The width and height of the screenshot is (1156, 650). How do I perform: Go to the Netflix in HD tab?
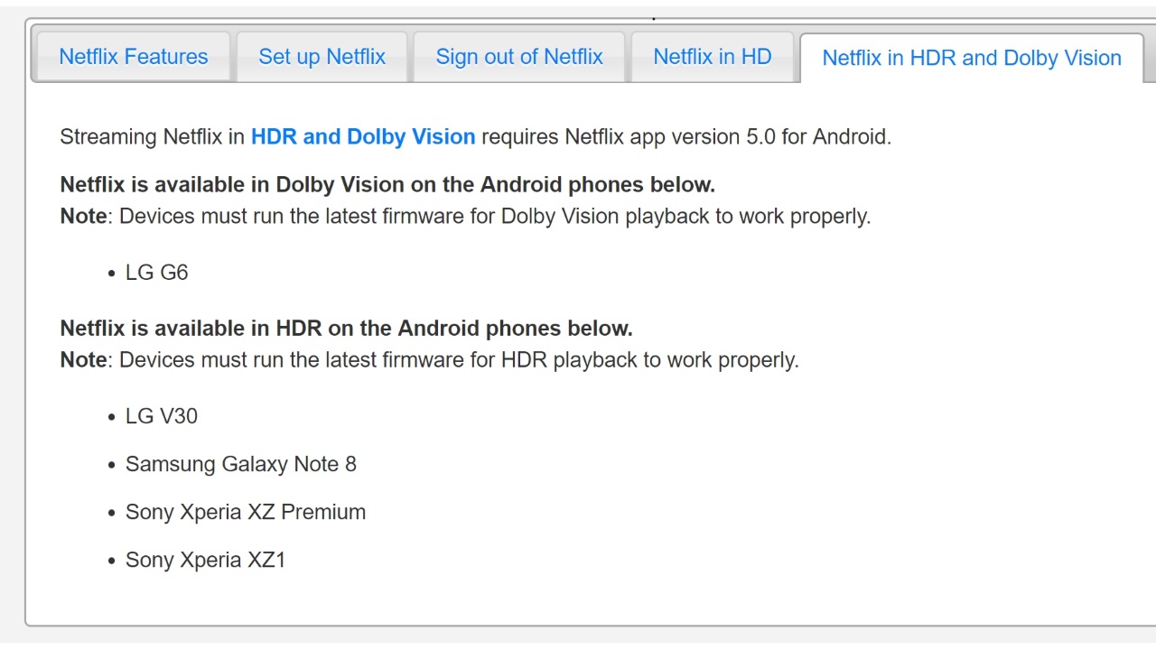point(712,57)
